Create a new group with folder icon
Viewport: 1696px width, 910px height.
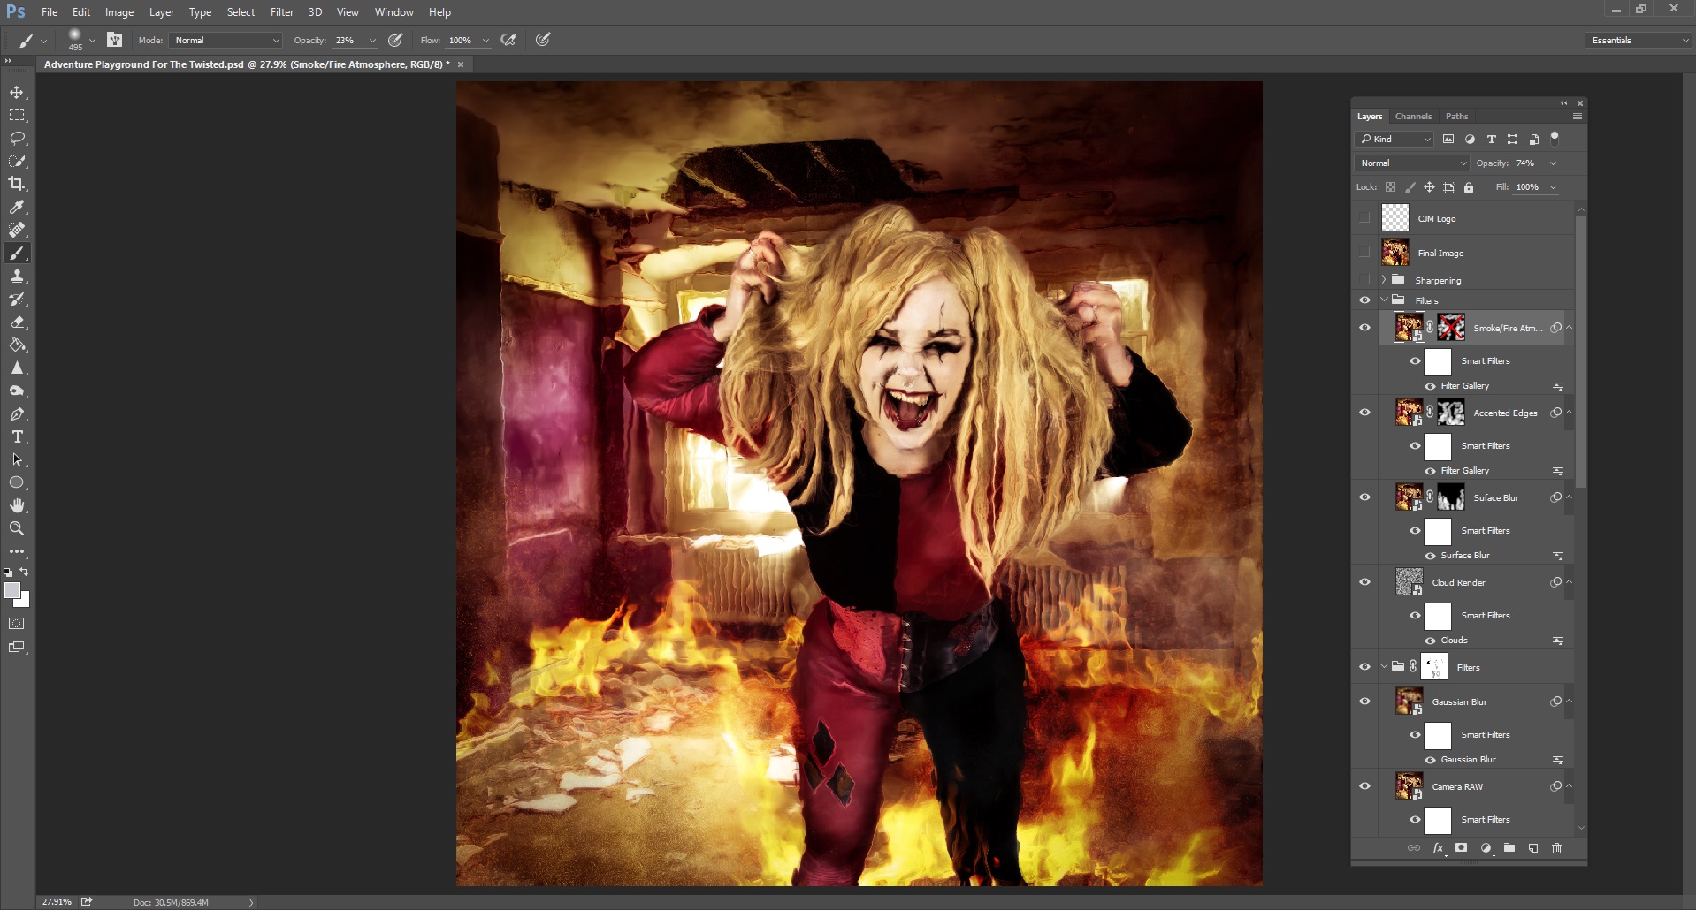(1509, 848)
